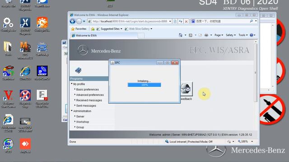Image resolution: width=289 pixels, height=162 pixels.
Task: Collapse the Administration tree section
Action: [72, 111]
